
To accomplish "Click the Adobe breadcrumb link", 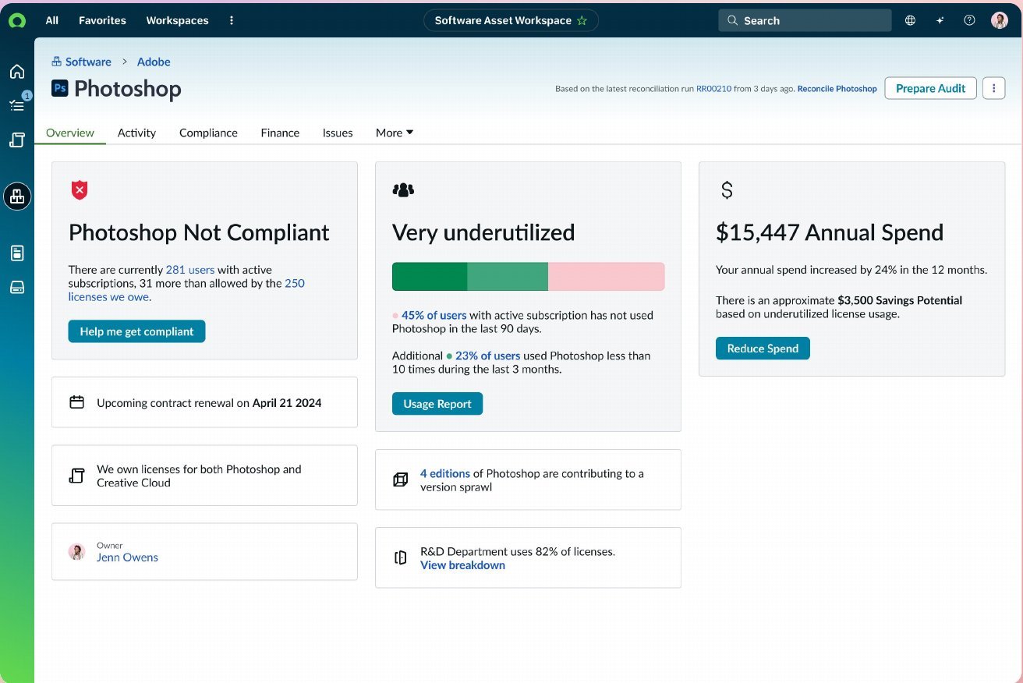I will [x=154, y=62].
